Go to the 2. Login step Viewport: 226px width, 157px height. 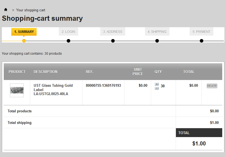tap(68, 32)
